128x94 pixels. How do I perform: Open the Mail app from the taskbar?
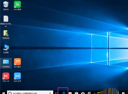coord(83,93)
